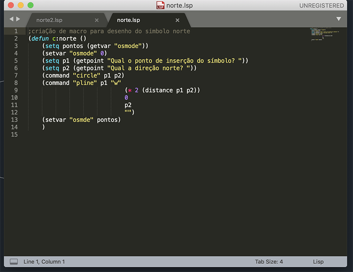Viewport: 353px width, 272px height.
Task: Click line number 1 in gutter
Action: point(16,31)
